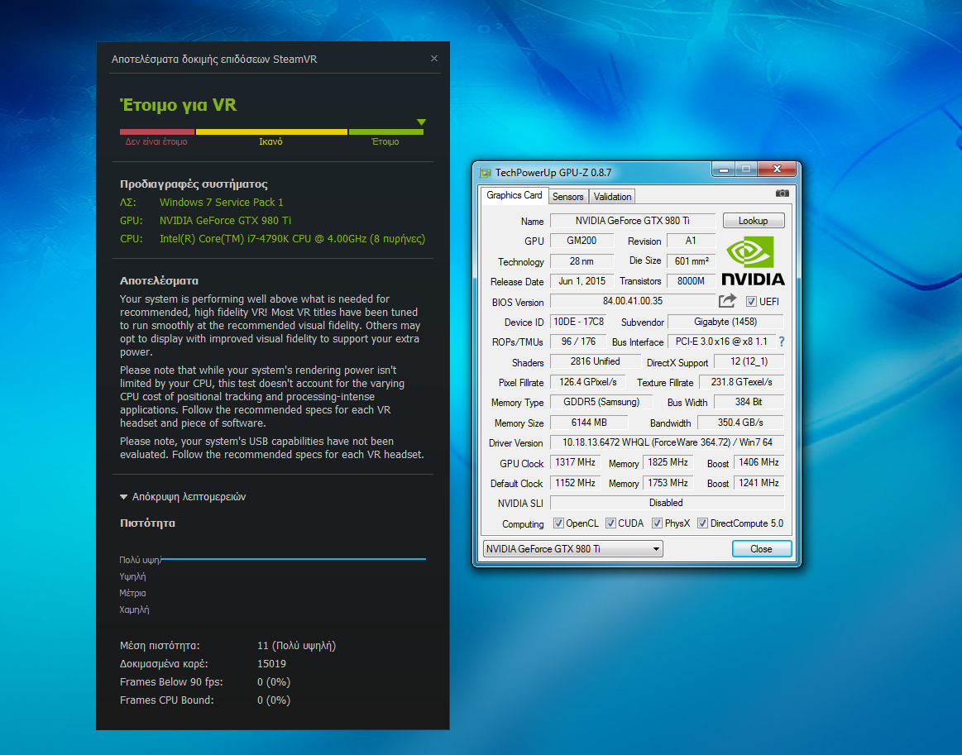Click the yellow 'Ικανό' bar segment
Screen dimensions: 962x755
coord(272,131)
